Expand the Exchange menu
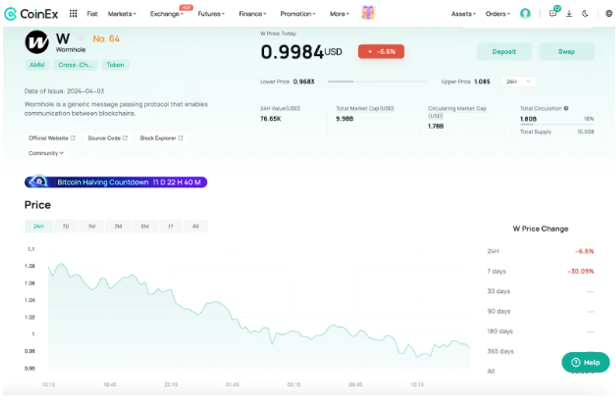Screen dimensions: 616x402 (166, 14)
